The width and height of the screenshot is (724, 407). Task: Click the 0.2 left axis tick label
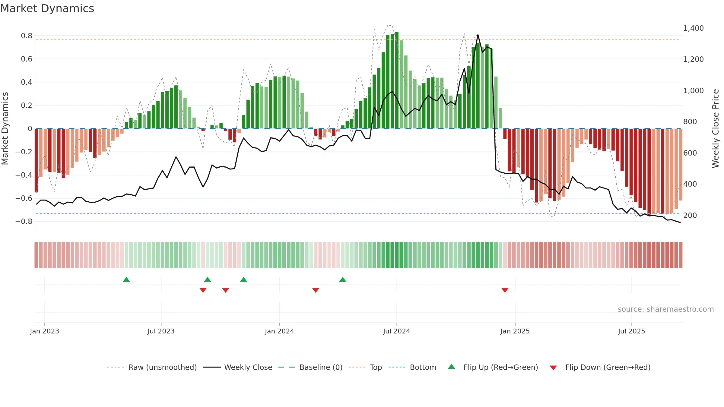click(x=27, y=105)
